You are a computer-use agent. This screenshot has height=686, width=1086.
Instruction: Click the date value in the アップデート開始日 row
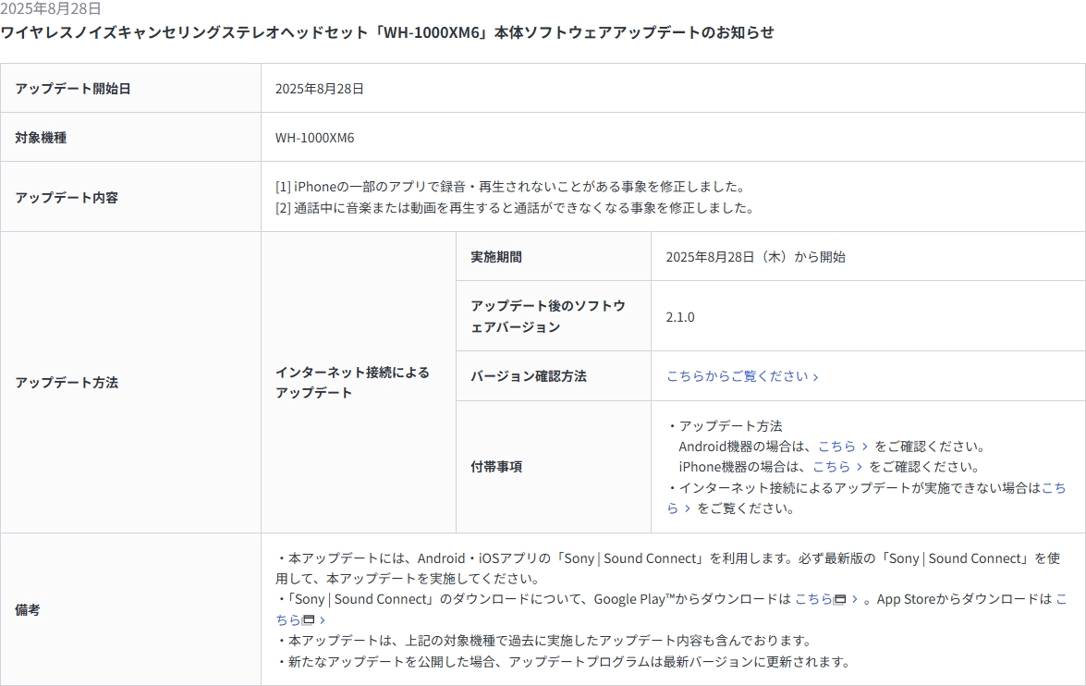[x=319, y=89]
